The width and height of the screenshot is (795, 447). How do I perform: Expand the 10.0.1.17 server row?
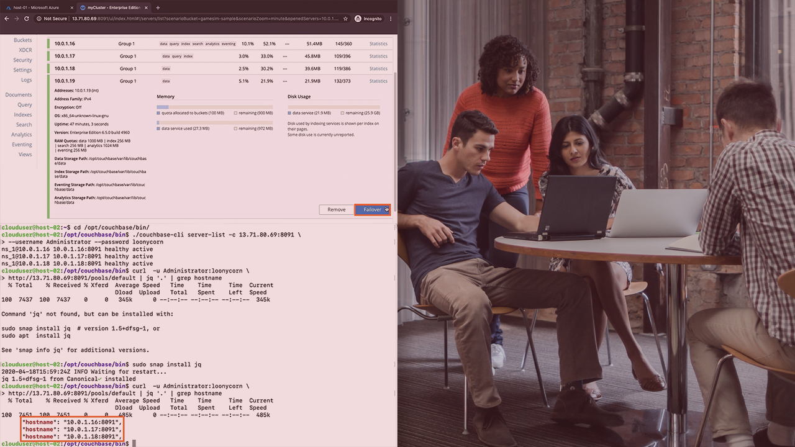[x=65, y=56]
